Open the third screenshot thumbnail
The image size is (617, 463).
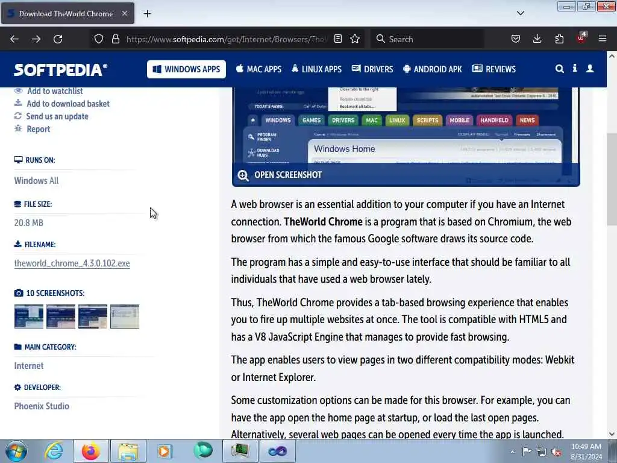[x=92, y=317]
